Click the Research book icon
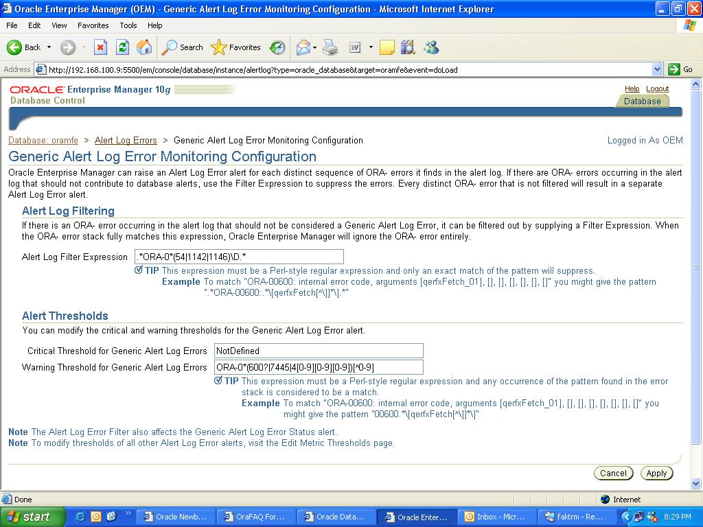 point(408,47)
